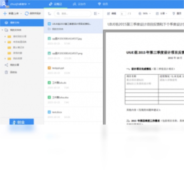Expand the second yellow subfolder arrow

coord(5,42)
